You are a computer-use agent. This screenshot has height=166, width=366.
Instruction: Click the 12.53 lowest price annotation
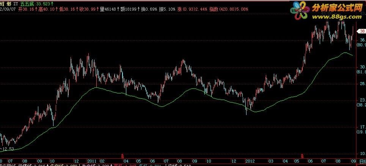[x=8, y=149]
